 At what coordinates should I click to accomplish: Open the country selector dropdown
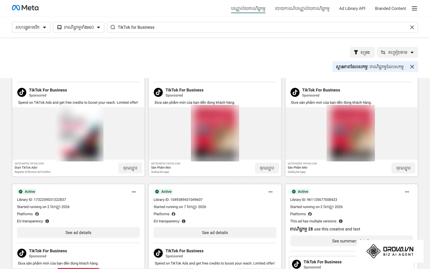tap(31, 27)
